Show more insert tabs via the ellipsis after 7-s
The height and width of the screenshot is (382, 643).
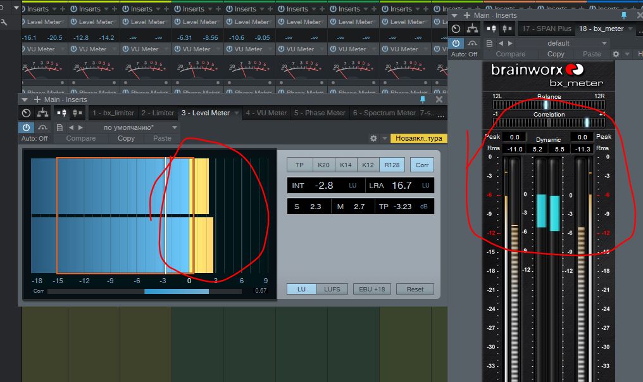coord(441,115)
